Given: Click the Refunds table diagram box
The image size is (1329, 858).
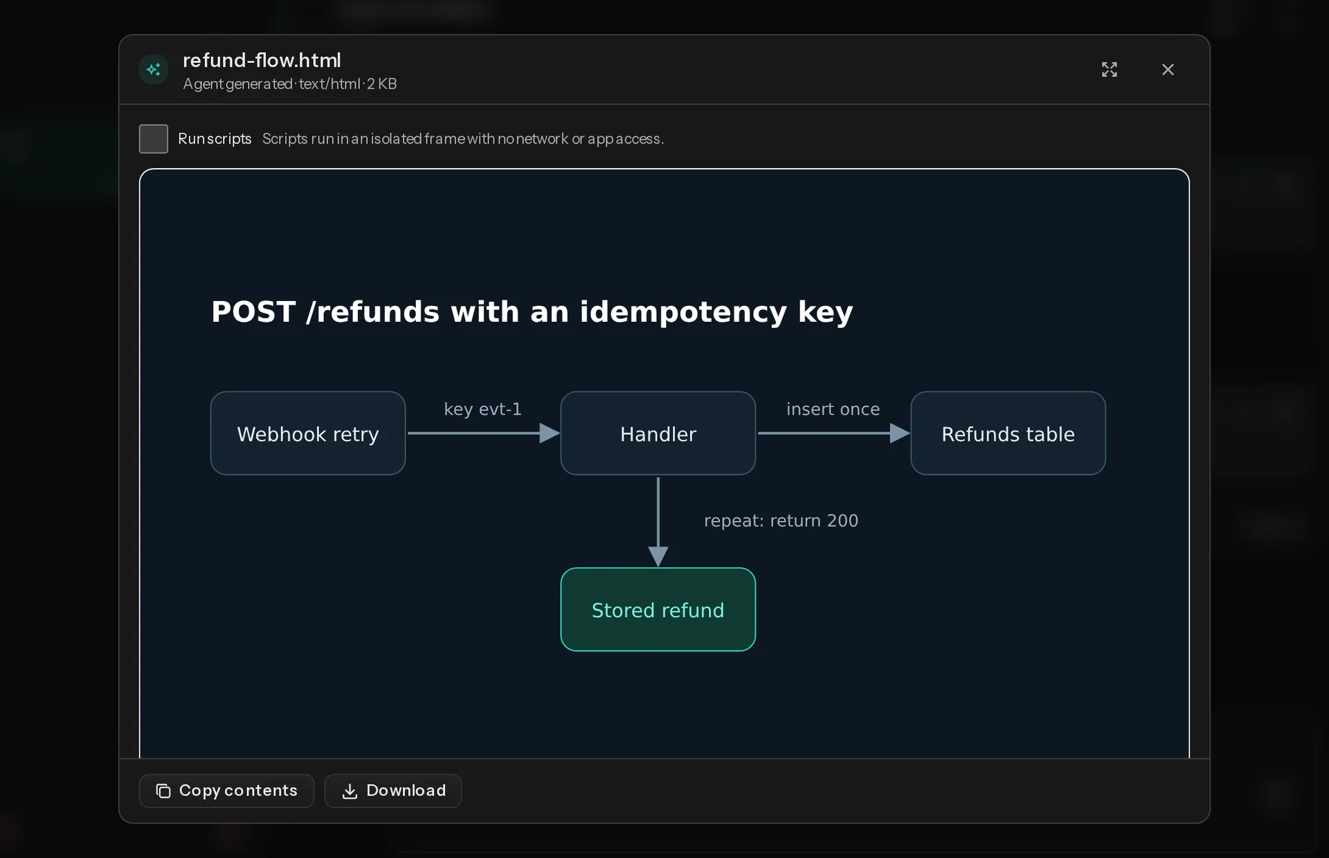Looking at the screenshot, I should 1008,433.
